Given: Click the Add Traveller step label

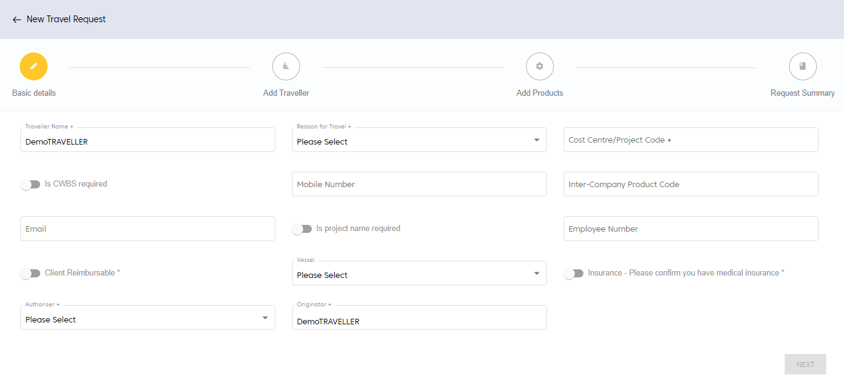Looking at the screenshot, I should coord(286,93).
